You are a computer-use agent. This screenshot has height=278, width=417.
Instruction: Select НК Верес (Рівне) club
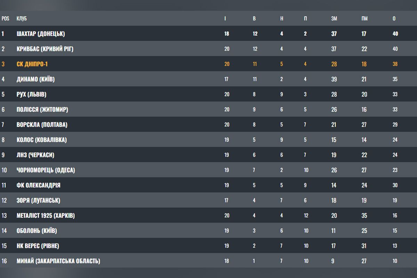tap(38, 246)
